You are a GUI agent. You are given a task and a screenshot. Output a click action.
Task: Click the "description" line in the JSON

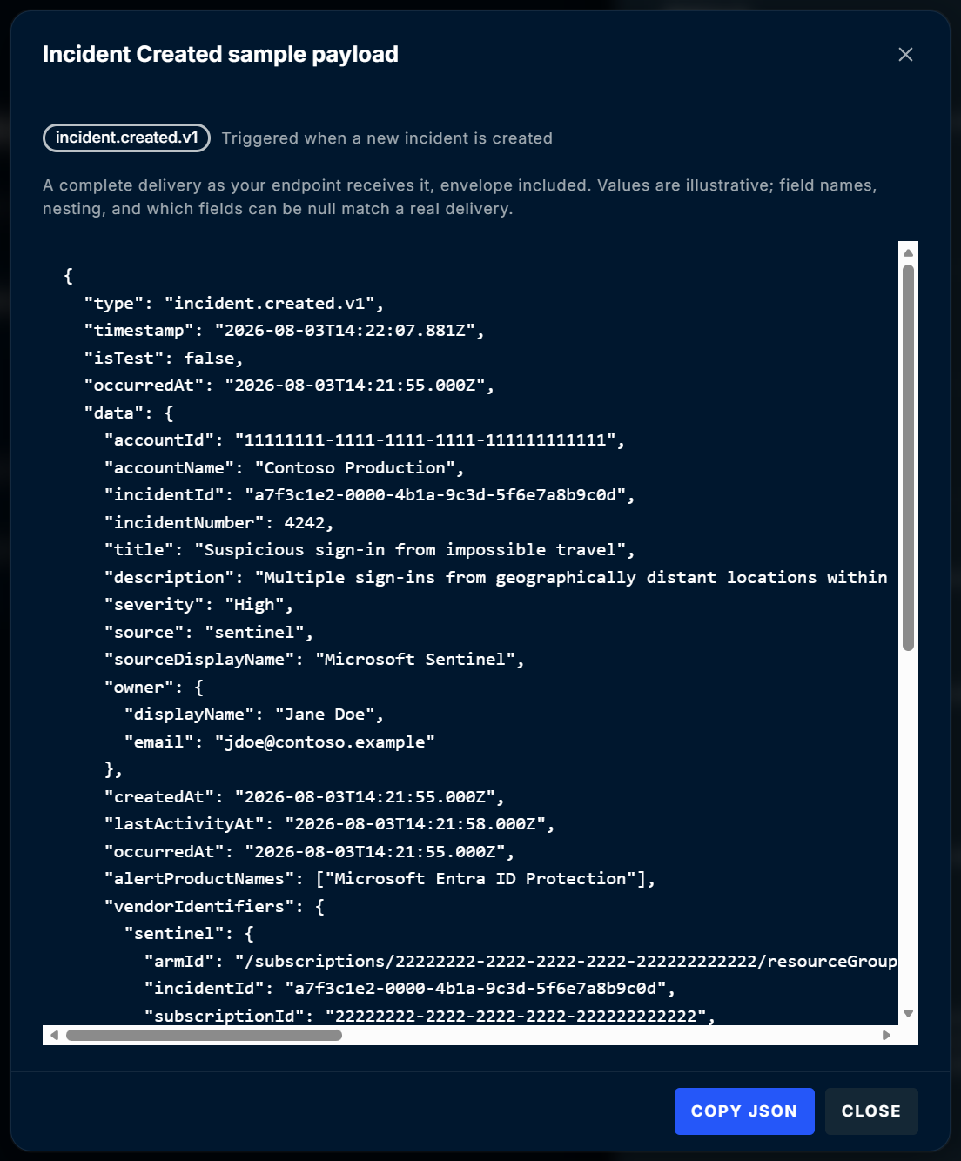[x=496, y=577]
